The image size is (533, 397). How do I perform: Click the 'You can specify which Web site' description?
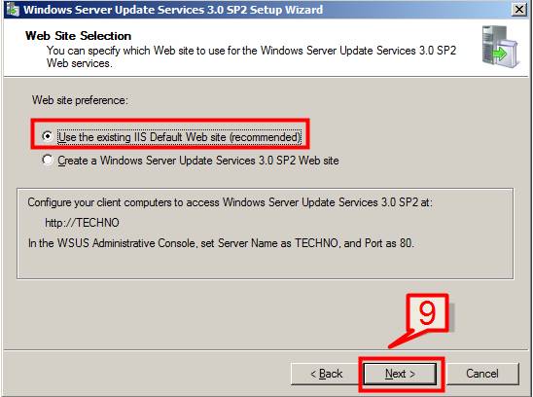click(x=251, y=56)
